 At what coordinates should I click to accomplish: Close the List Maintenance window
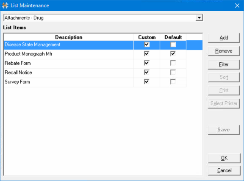pyautogui.click(x=237, y=6)
